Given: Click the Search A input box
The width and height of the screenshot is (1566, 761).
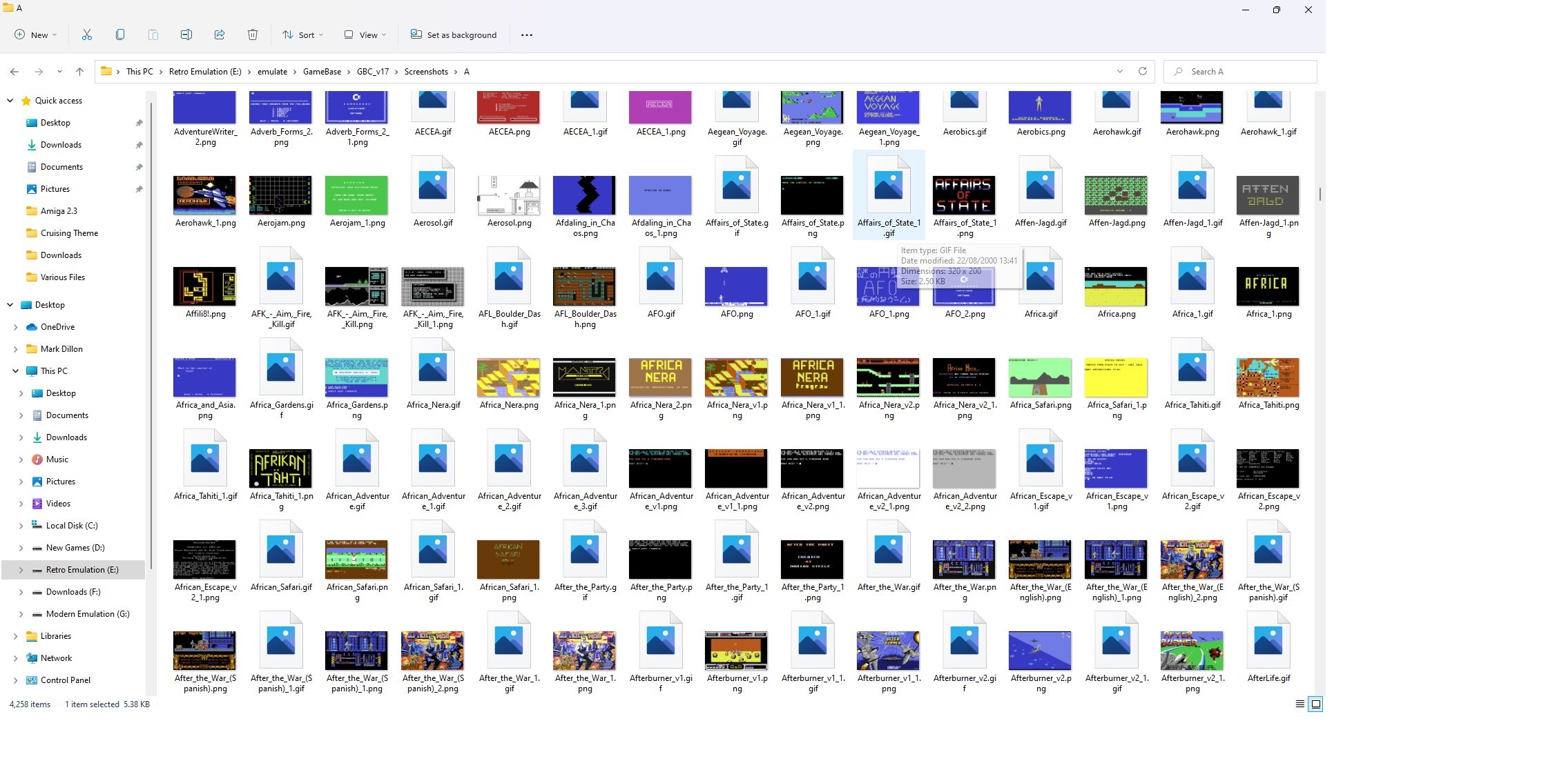Looking at the screenshot, I should (x=1240, y=71).
